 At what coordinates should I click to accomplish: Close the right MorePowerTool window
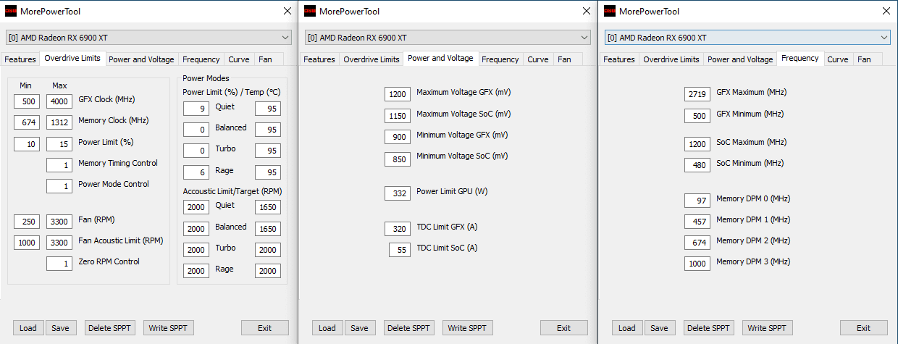886,11
